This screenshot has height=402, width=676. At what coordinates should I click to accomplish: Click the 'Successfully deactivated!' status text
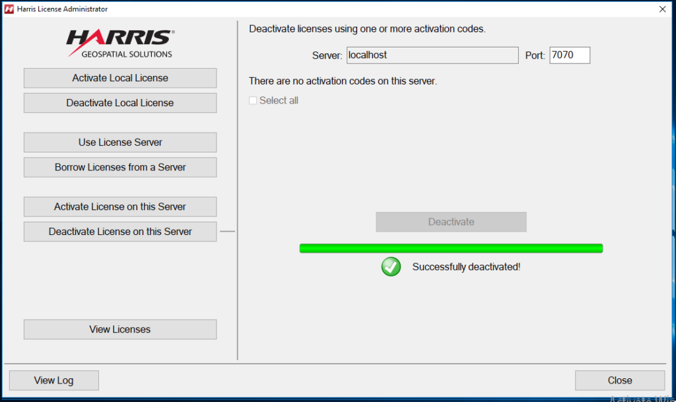467,267
